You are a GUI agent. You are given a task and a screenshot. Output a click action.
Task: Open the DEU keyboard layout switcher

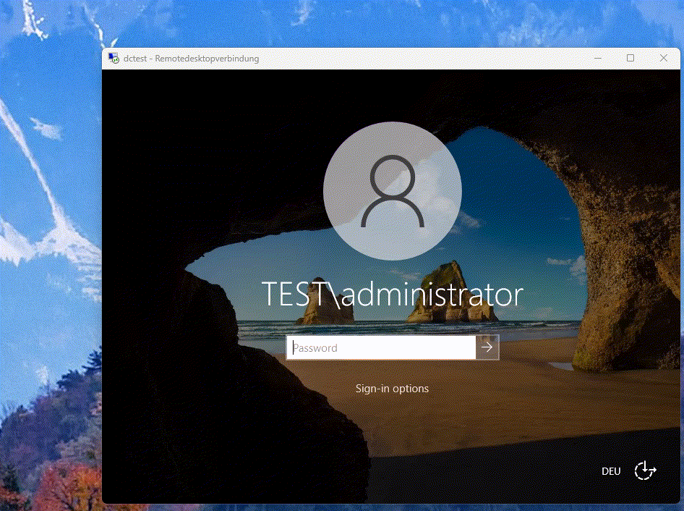611,471
